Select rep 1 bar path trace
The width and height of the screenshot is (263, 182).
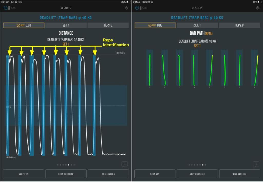pyautogui.click(x=150, y=68)
